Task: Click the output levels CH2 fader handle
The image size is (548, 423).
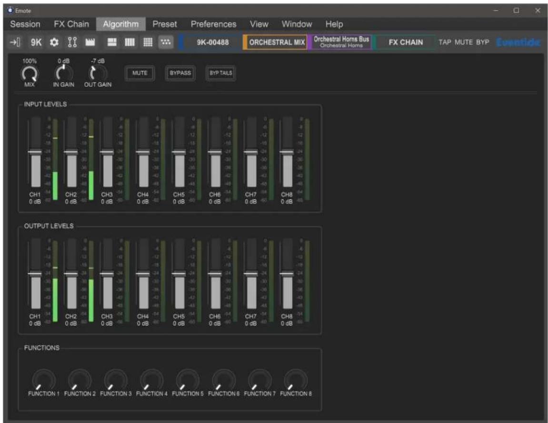Action: click(x=71, y=274)
